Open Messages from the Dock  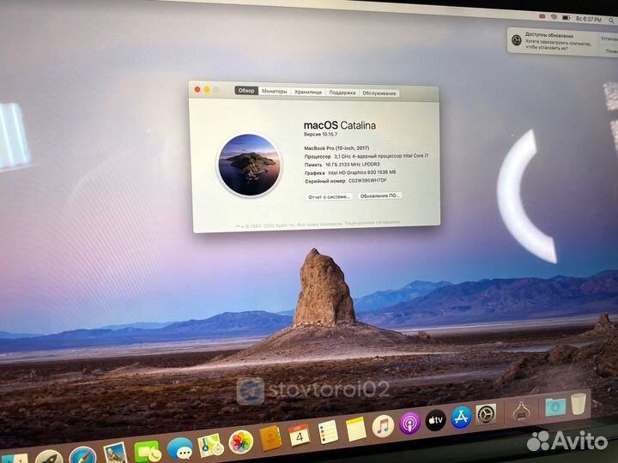(x=179, y=448)
